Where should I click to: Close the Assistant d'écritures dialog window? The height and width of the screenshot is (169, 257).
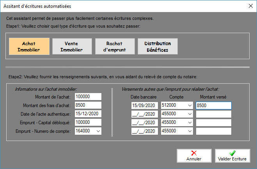tap(250, 6)
